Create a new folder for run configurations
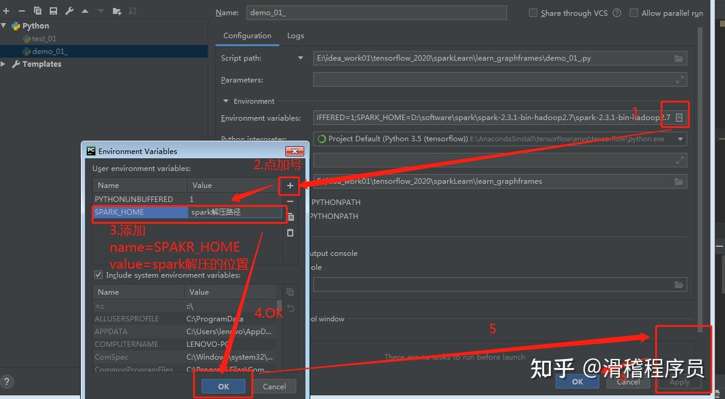 click(x=117, y=10)
